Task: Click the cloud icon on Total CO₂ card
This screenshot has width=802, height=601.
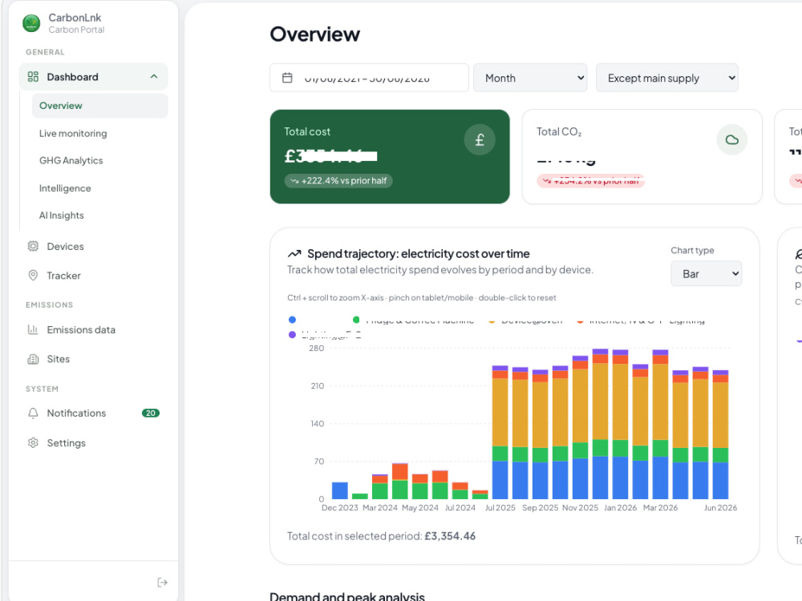Action: [x=732, y=139]
